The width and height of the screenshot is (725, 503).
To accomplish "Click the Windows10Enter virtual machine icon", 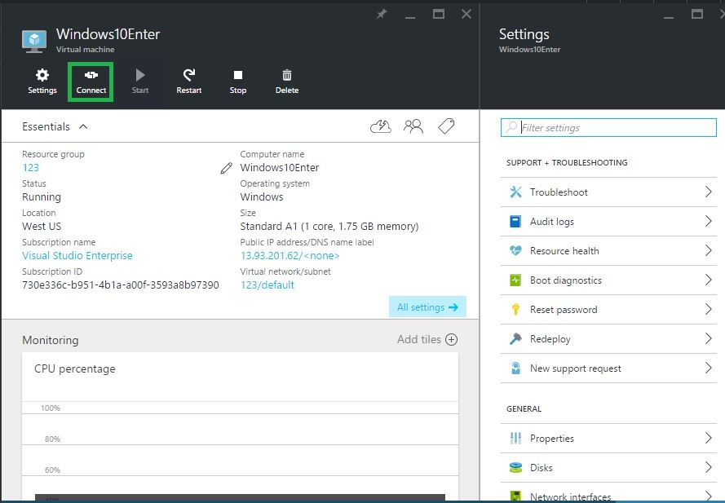I will pos(34,42).
